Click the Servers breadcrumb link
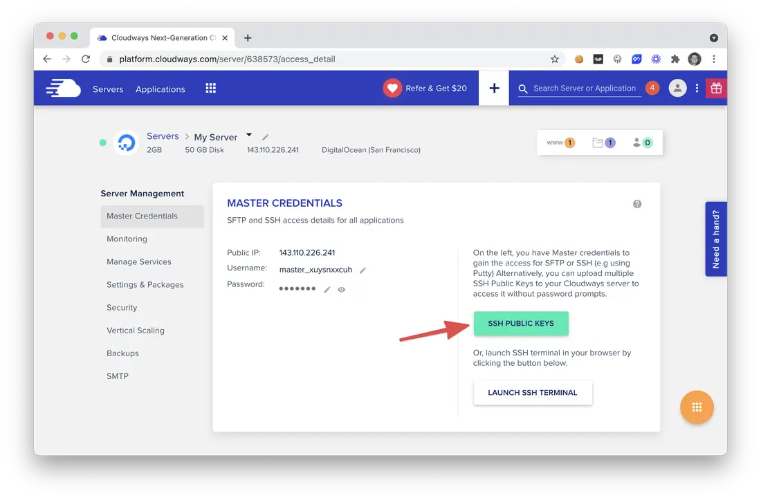This screenshot has height=500, width=761. (x=163, y=136)
